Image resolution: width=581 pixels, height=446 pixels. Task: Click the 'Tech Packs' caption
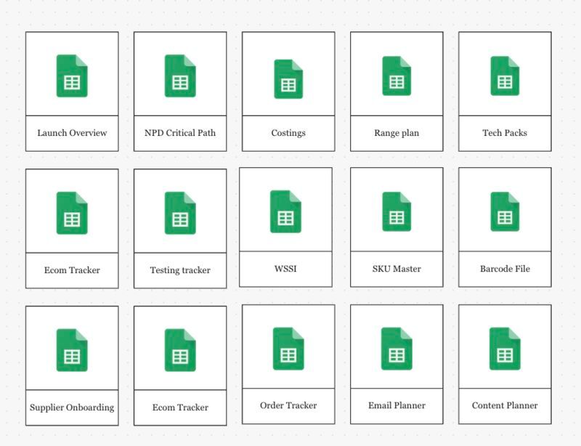[505, 133]
